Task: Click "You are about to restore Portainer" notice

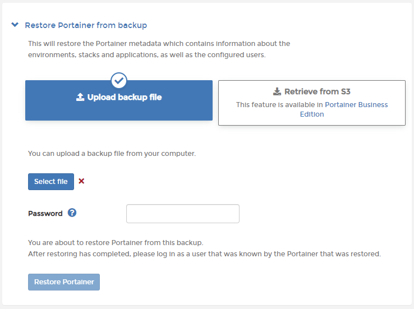Action: click(116, 243)
